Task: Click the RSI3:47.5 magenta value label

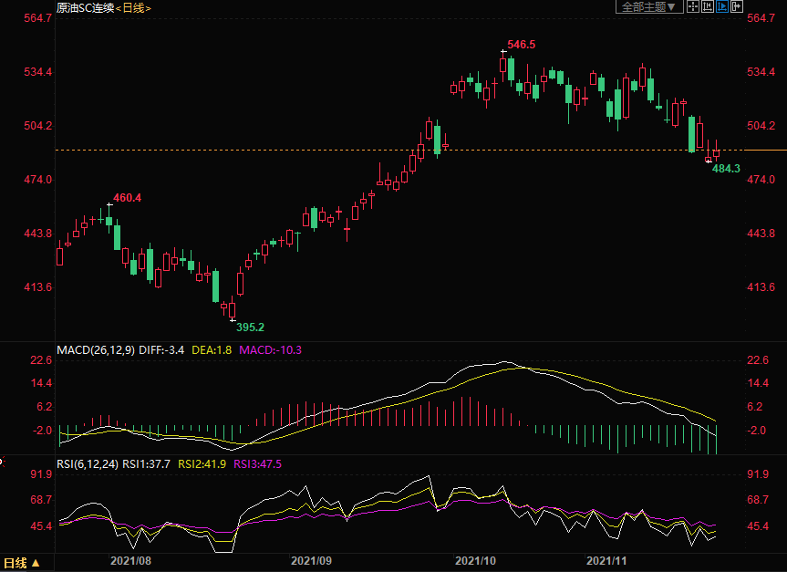Action: click(257, 463)
